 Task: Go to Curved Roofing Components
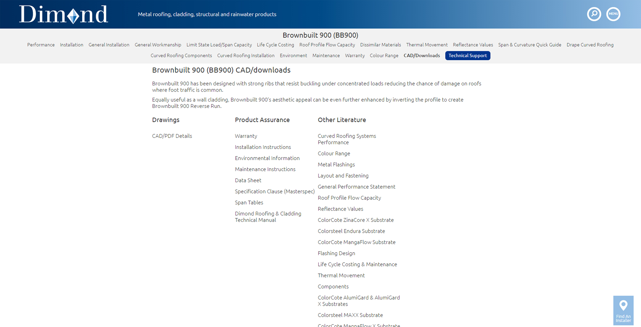click(x=181, y=55)
